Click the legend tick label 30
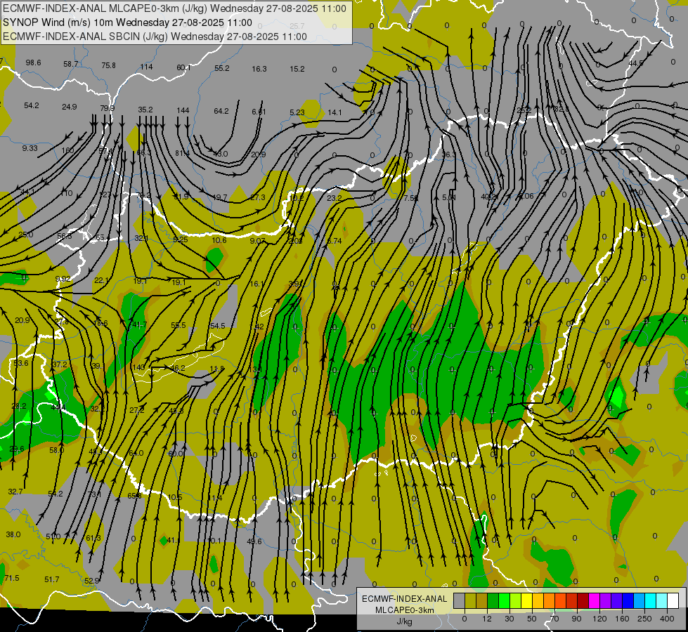This screenshot has height=632, width=688. 509,619
